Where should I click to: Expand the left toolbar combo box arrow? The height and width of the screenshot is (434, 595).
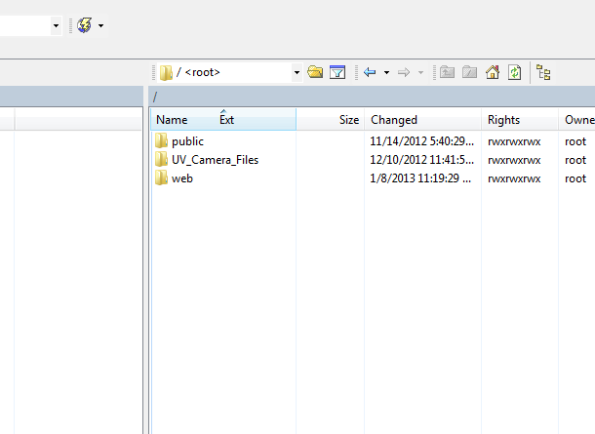56,25
